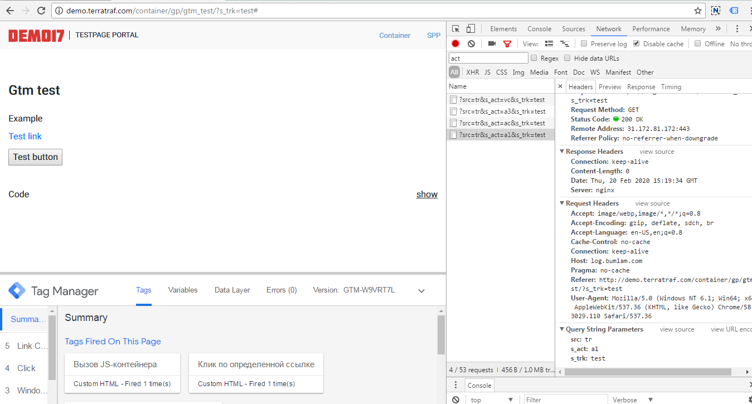
Task: Open the Verbose log level dropdown
Action: point(632,400)
